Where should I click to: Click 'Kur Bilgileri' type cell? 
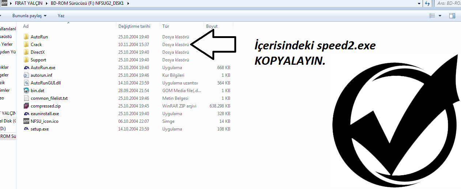173,75
